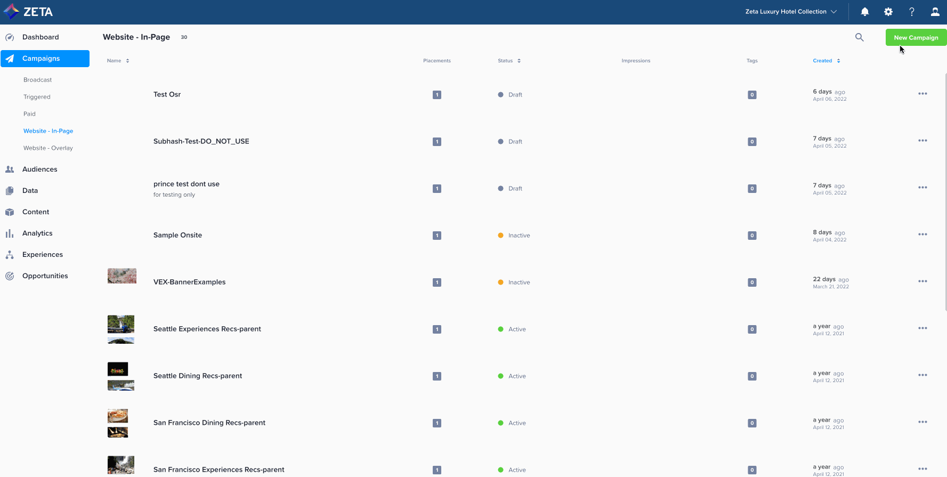Image resolution: width=947 pixels, height=477 pixels.
Task: Click the campaign search magnifier icon
Action: [x=859, y=37]
